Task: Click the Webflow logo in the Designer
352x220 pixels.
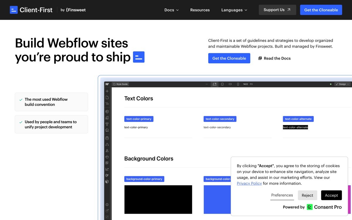Action: click(107, 84)
